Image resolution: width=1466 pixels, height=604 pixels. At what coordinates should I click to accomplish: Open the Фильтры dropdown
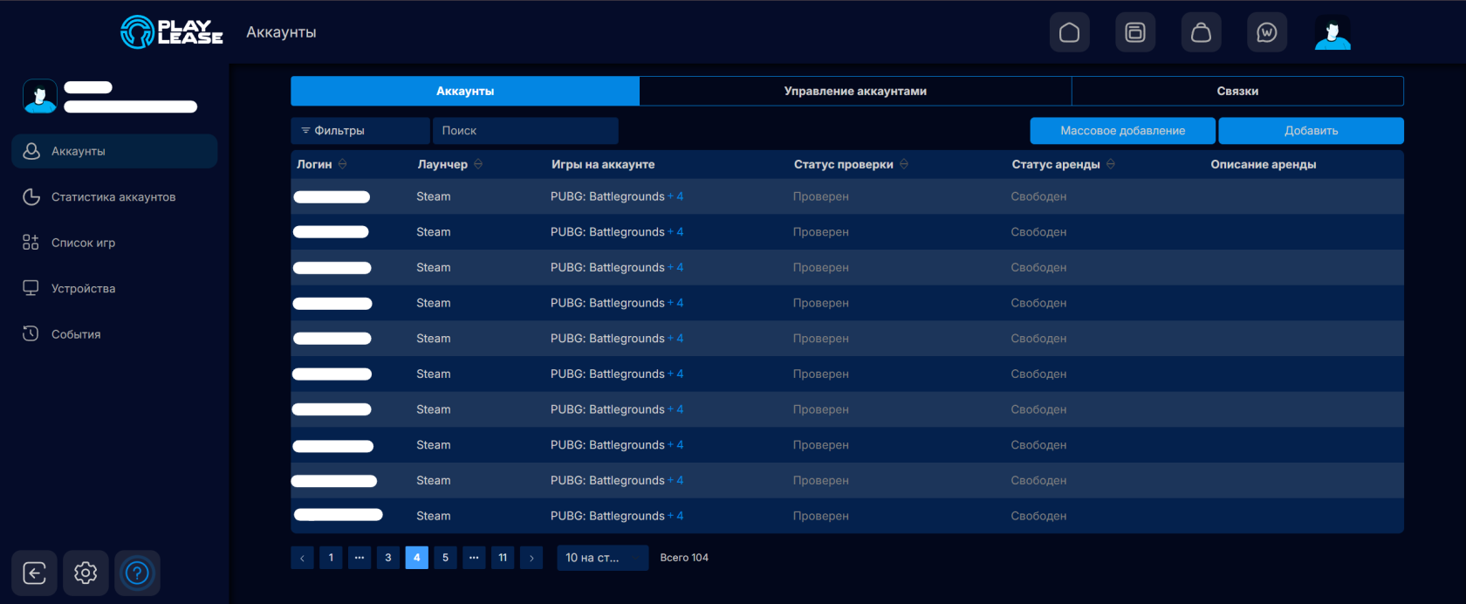click(x=360, y=131)
